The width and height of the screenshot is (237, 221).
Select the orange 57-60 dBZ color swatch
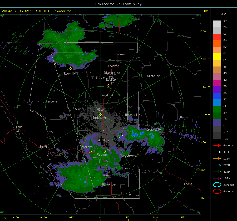(217, 43)
